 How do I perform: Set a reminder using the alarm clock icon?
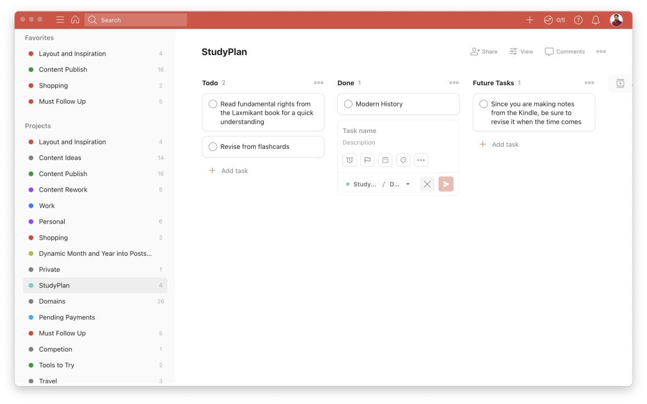(349, 160)
